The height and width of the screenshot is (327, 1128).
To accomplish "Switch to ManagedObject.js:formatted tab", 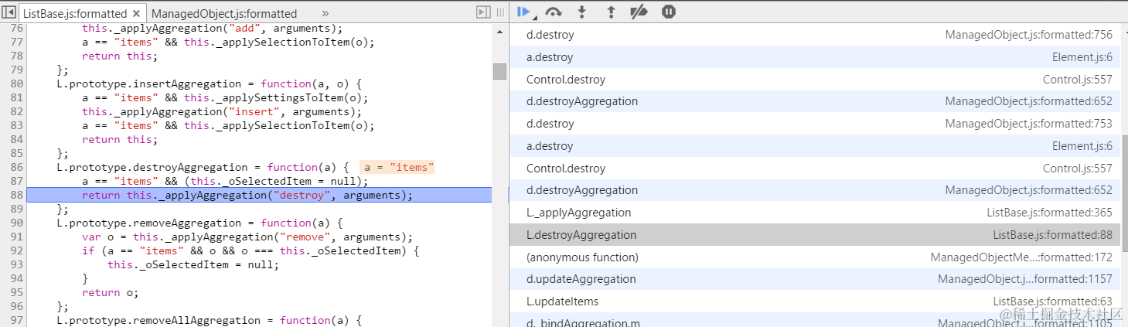I will 224,13.
